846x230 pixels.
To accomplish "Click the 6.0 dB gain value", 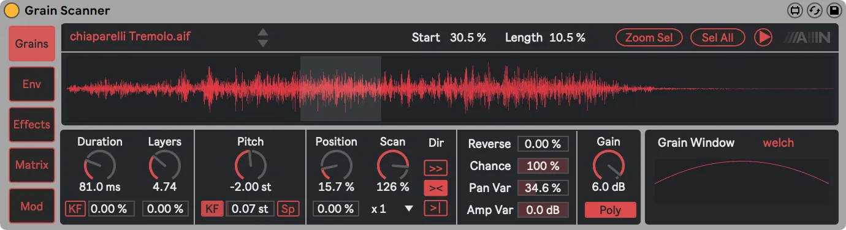I will click(x=609, y=187).
